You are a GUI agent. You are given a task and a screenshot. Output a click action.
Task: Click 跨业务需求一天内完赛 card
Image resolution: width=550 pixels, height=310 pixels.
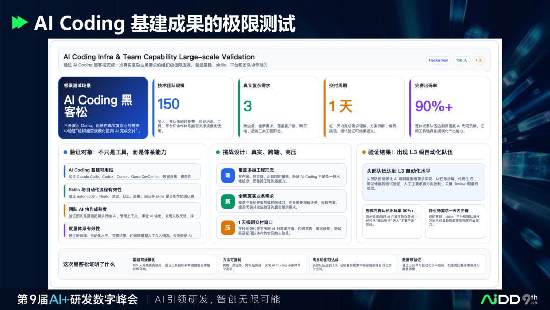(x=455, y=221)
